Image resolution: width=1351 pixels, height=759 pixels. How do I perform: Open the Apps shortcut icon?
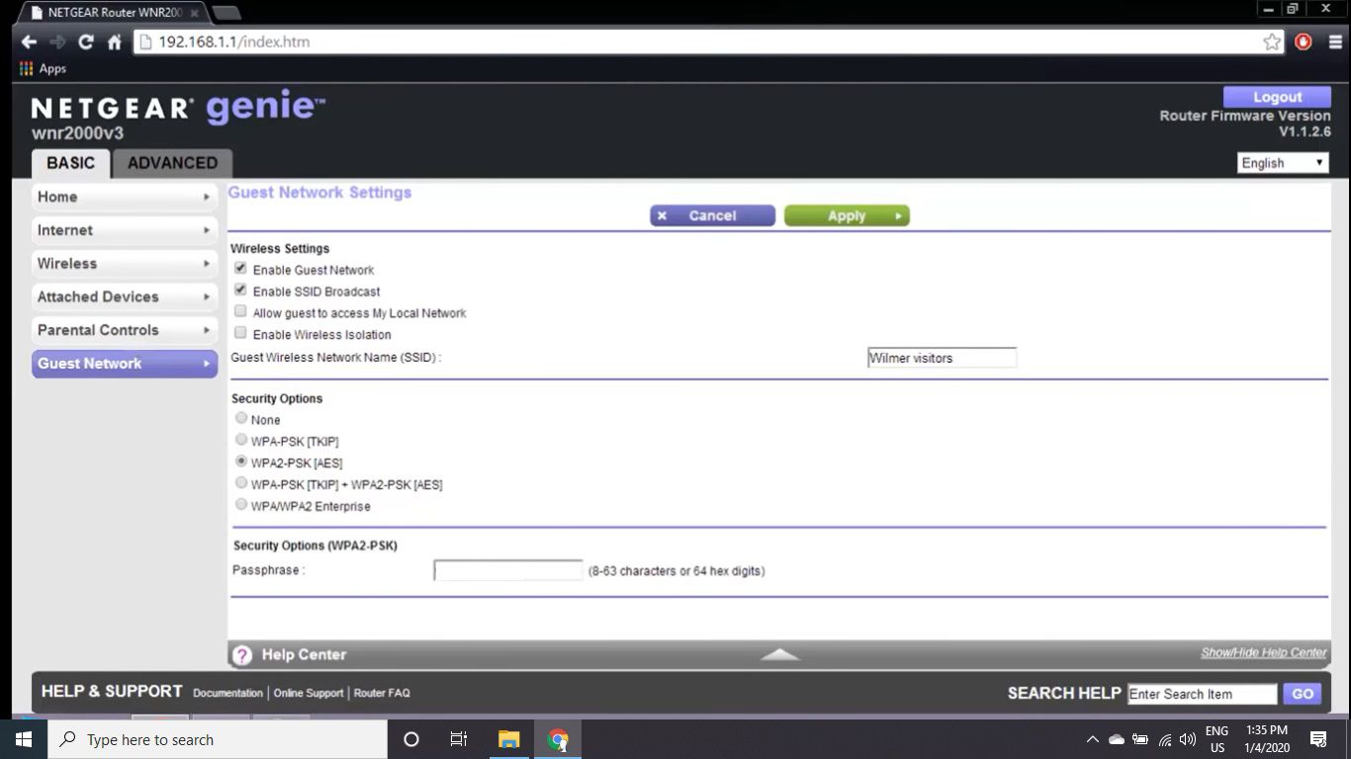[x=27, y=68]
